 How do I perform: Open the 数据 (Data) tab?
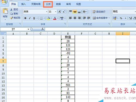[58, 4]
